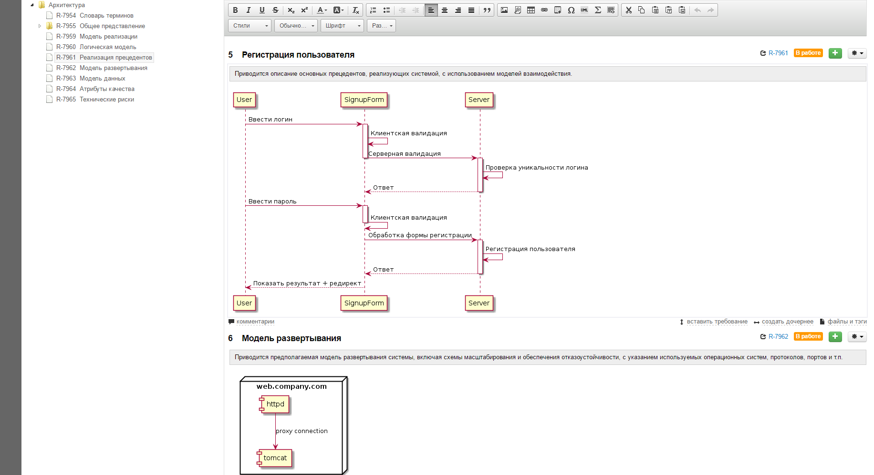This screenshot has height=475, width=874.
Task: Paste from clipboard
Action: (655, 10)
